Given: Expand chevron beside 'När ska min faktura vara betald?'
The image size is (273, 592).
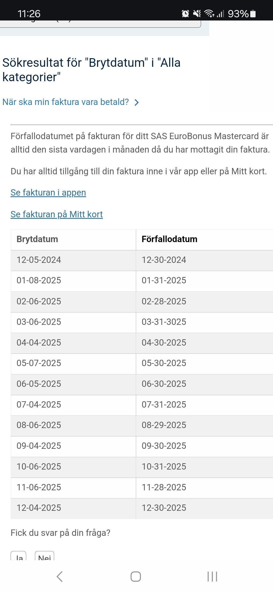Looking at the screenshot, I should [136, 102].
